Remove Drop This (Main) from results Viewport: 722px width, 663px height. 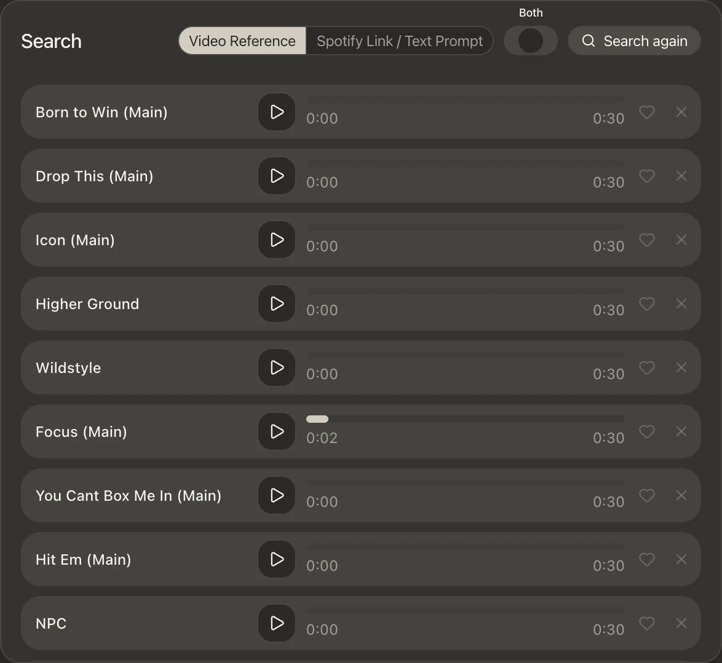pyautogui.click(x=681, y=176)
